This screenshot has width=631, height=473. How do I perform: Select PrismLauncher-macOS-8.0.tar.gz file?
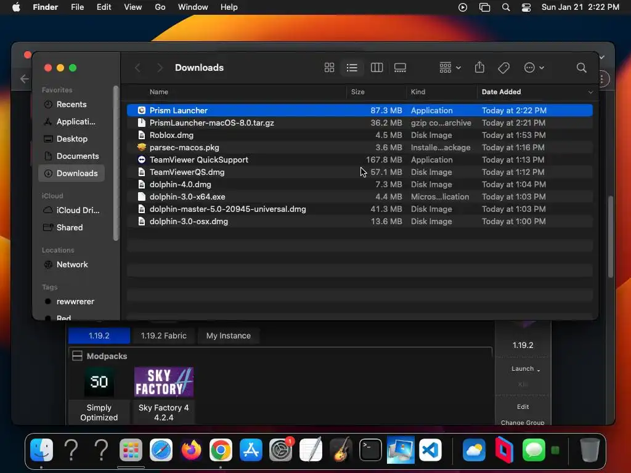[x=360, y=123]
